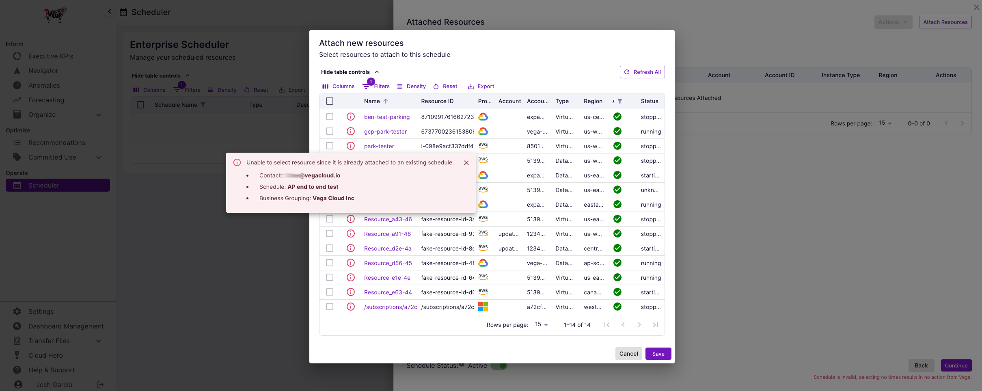The height and width of the screenshot is (391, 982).
Task: Open rows per page dropdown in dialog
Action: (x=542, y=324)
